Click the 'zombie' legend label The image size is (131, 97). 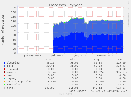coord(12,72)
